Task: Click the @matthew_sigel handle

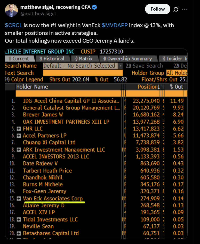Action: (38, 13)
